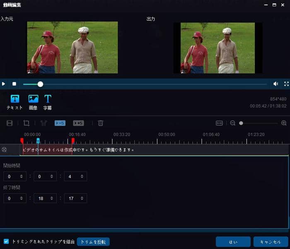290x249 pixels.
Task: Click the 00:05:42 / 01:38:02 time readout
Action: 268,106
